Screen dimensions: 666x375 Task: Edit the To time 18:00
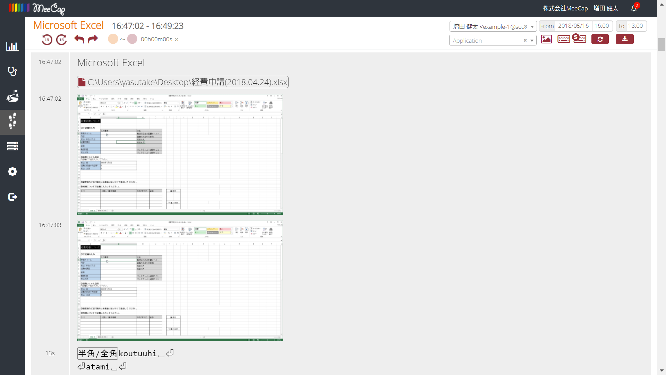636,26
